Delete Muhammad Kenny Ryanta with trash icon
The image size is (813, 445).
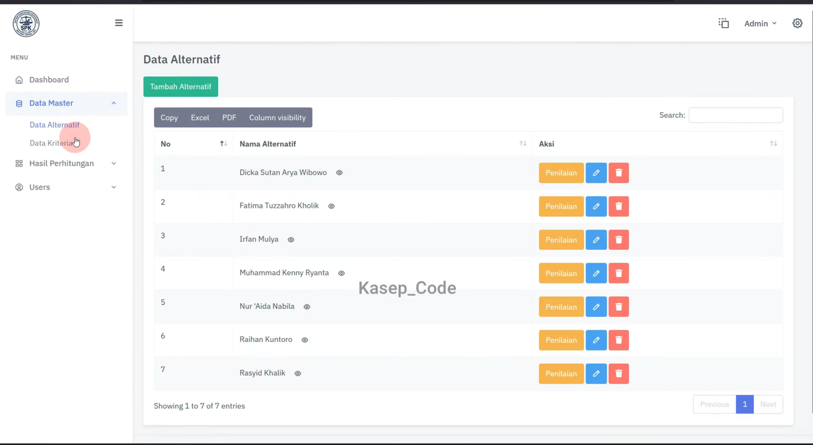point(619,273)
